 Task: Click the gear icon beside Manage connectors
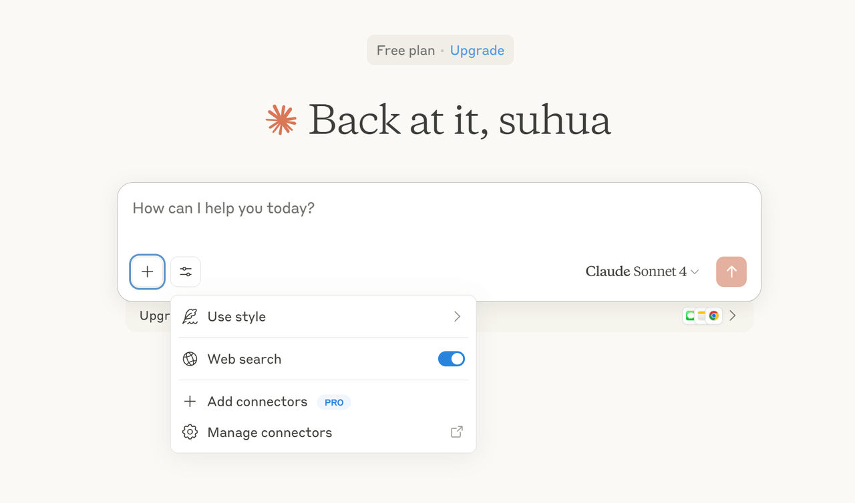pyautogui.click(x=190, y=432)
